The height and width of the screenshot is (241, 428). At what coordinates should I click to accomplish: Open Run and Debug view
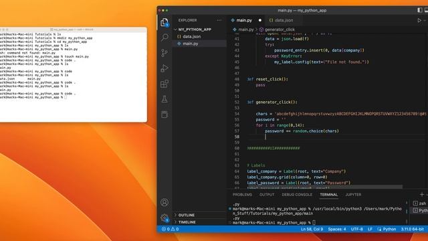165,68
